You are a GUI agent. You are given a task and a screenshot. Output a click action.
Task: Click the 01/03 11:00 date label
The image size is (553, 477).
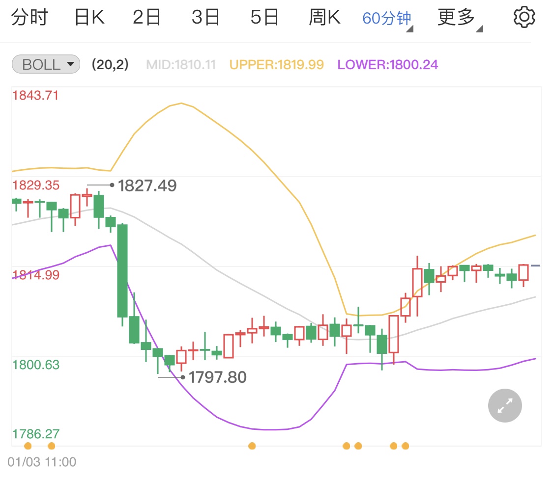point(42,462)
